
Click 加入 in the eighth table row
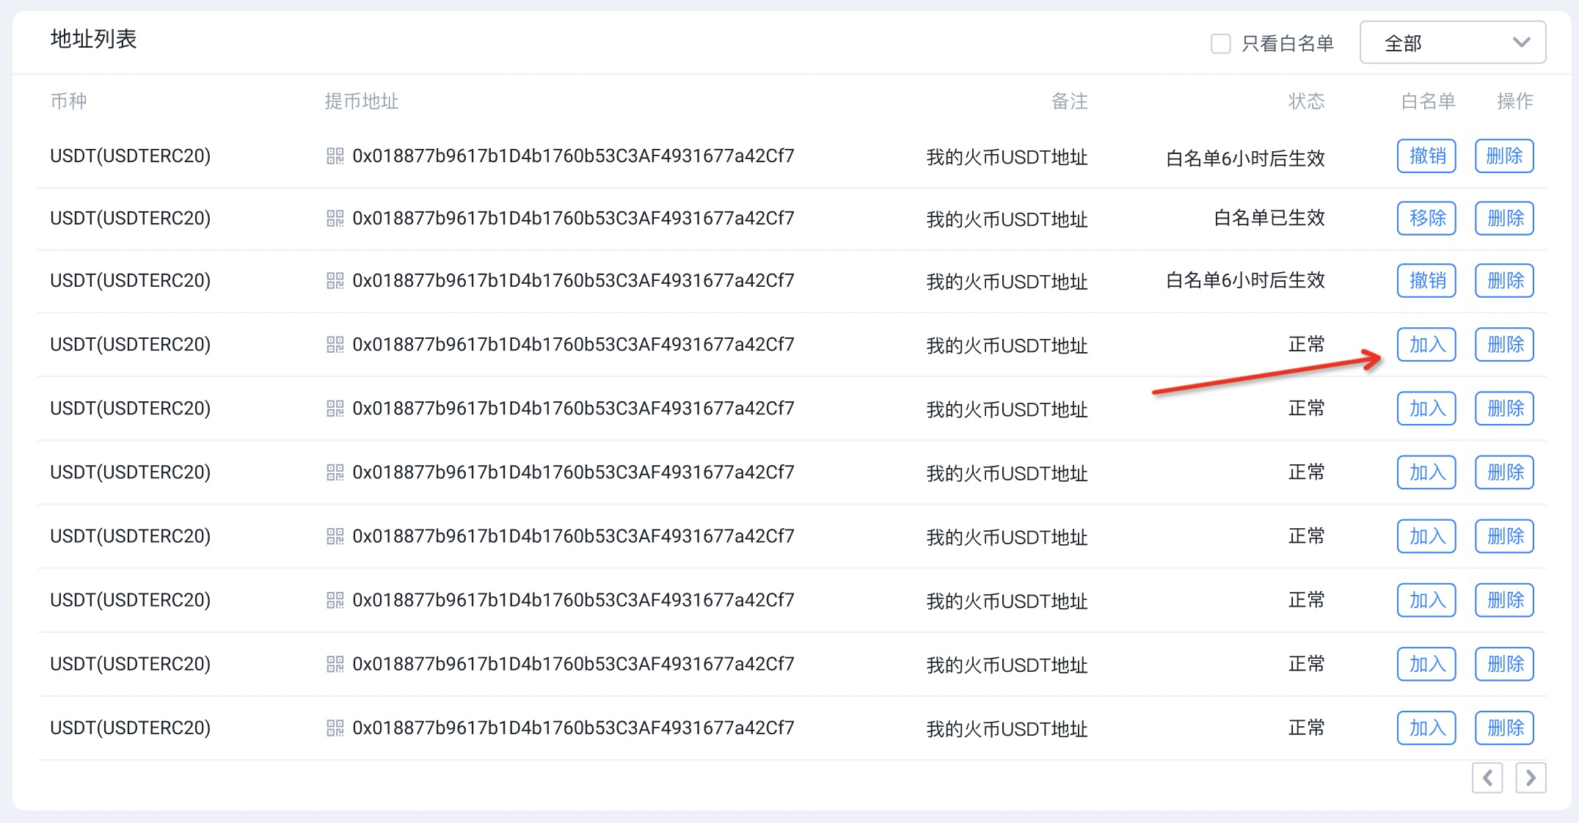(x=1426, y=600)
